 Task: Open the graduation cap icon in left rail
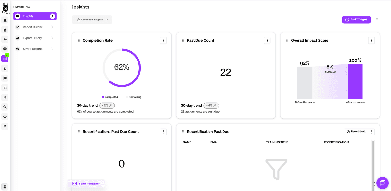(x=5, y=97)
